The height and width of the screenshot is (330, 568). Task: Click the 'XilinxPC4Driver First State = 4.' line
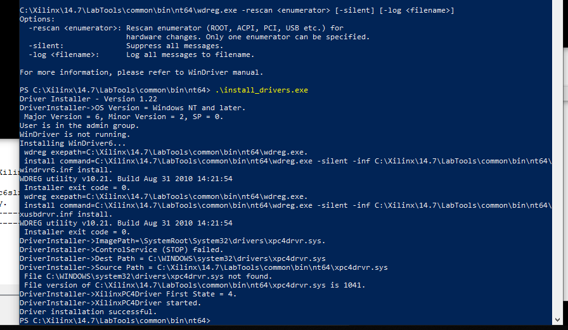click(x=128, y=294)
